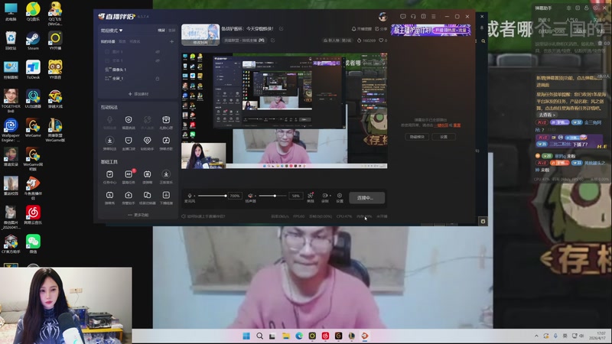Open the diamond fan assistant tool
Image resolution: width=612 pixels, height=344 pixels.
pos(147,140)
